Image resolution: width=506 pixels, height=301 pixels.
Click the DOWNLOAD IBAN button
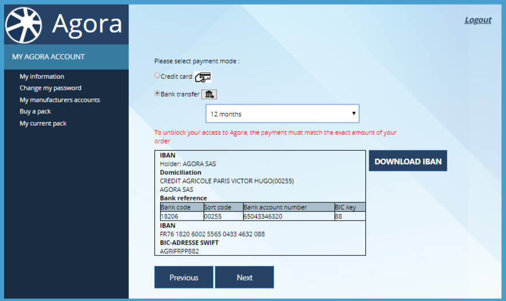(408, 161)
